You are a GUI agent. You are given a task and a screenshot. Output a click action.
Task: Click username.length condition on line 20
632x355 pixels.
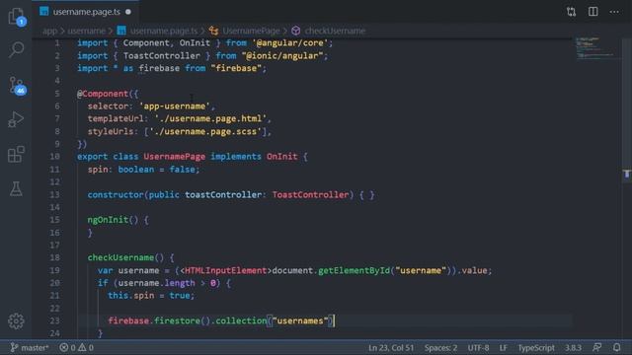point(156,283)
